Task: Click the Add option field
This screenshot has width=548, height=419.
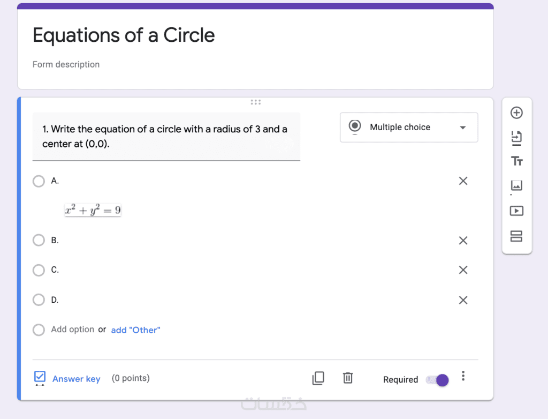Action: (73, 330)
